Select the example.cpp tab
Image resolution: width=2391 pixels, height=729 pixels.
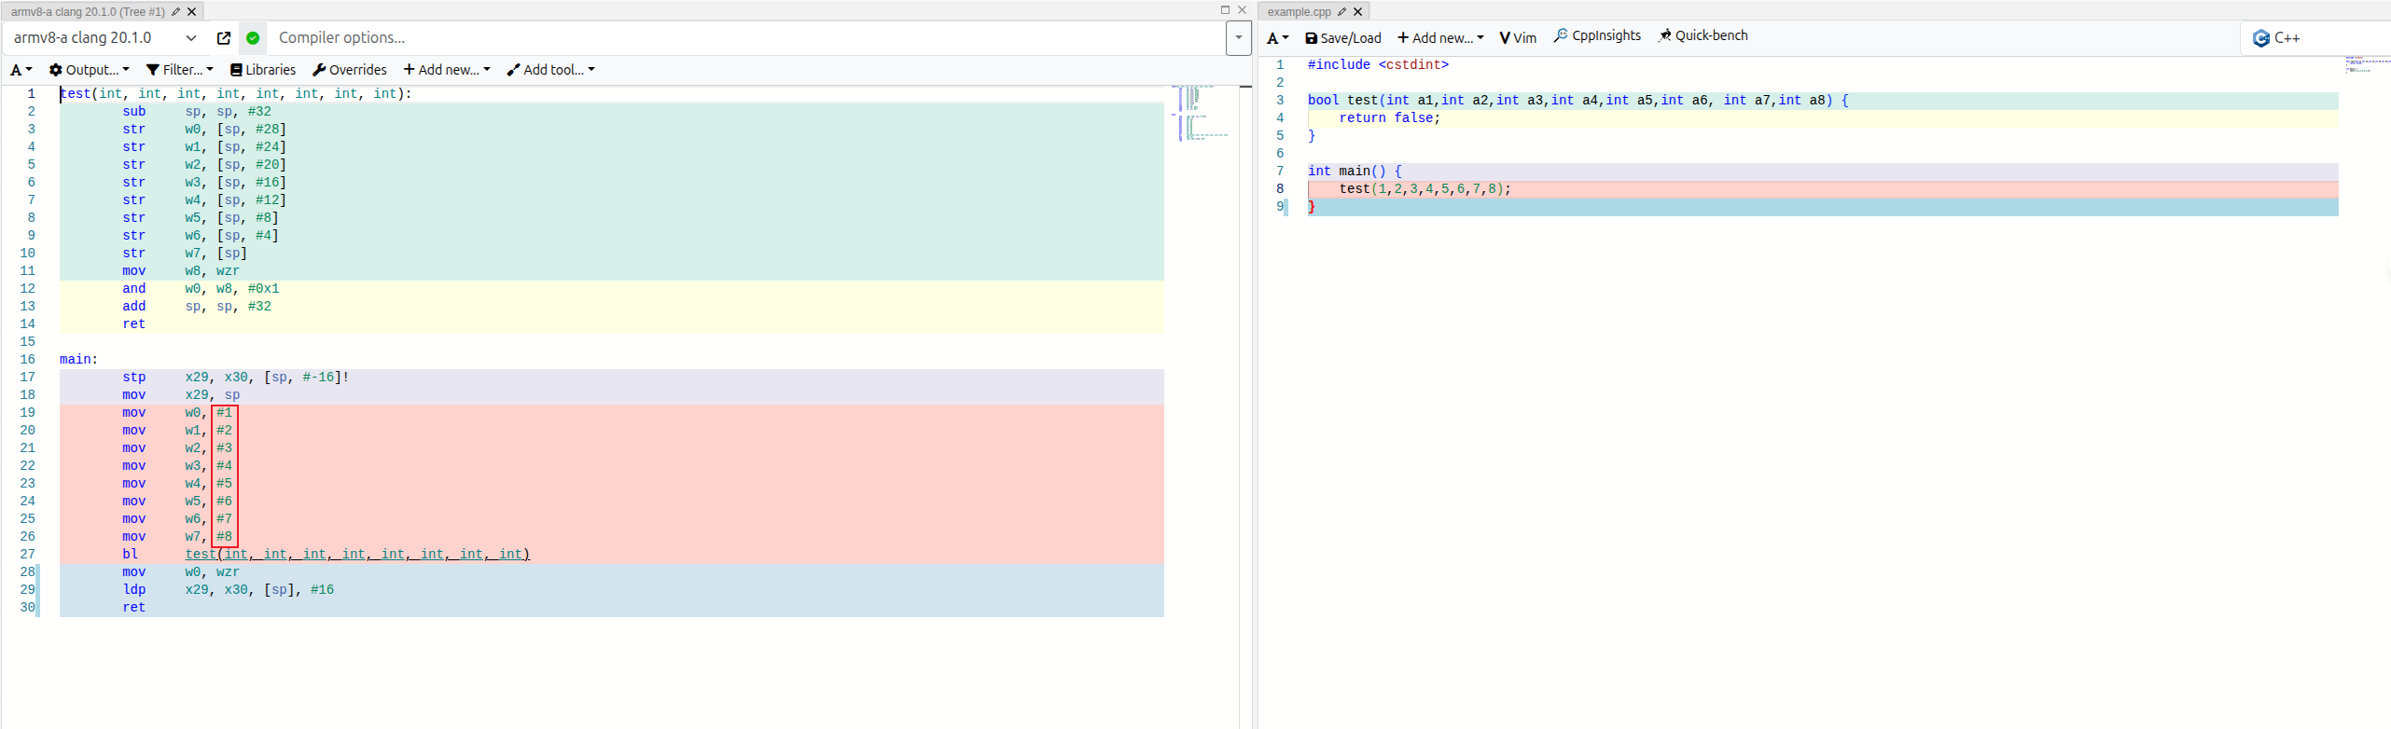click(1299, 12)
